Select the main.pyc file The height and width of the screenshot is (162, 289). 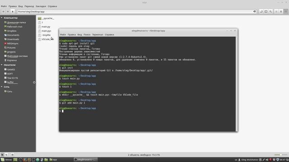[x=45, y=31]
